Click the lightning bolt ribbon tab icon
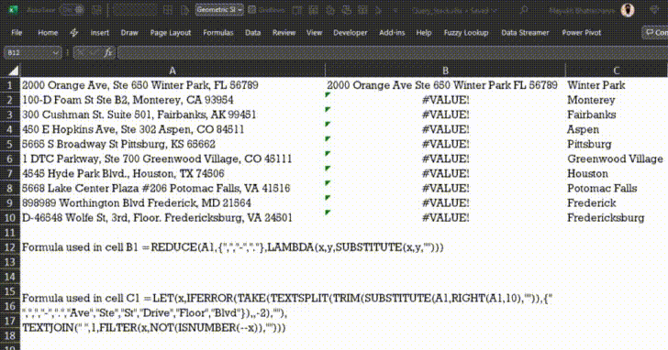The width and height of the screenshot is (668, 350). pyautogui.click(x=74, y=33)
